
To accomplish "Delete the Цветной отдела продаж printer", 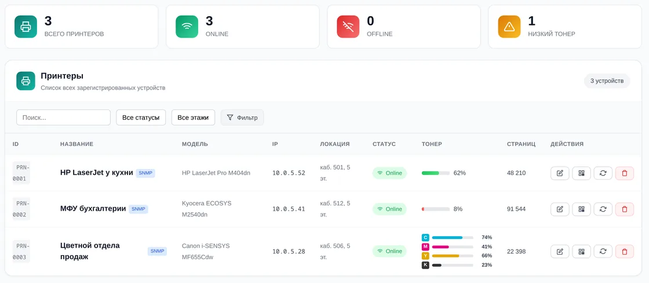I will [625, 251].
